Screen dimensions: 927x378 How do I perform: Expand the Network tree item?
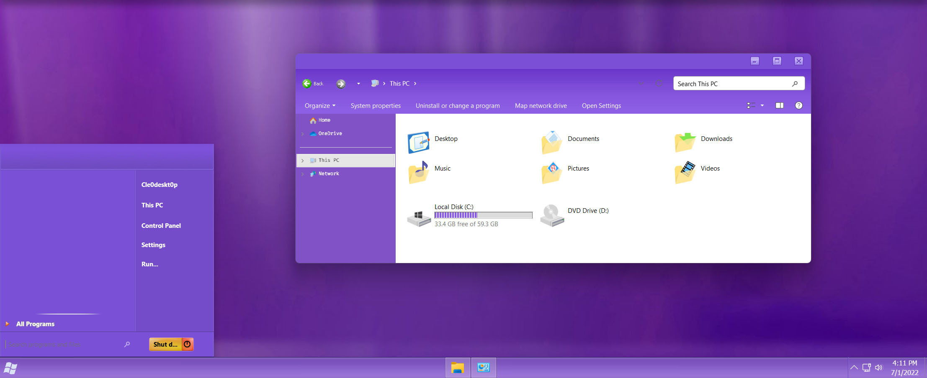pos(303,174)
